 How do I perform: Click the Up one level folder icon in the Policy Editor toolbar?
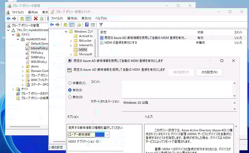click(66, 25)
